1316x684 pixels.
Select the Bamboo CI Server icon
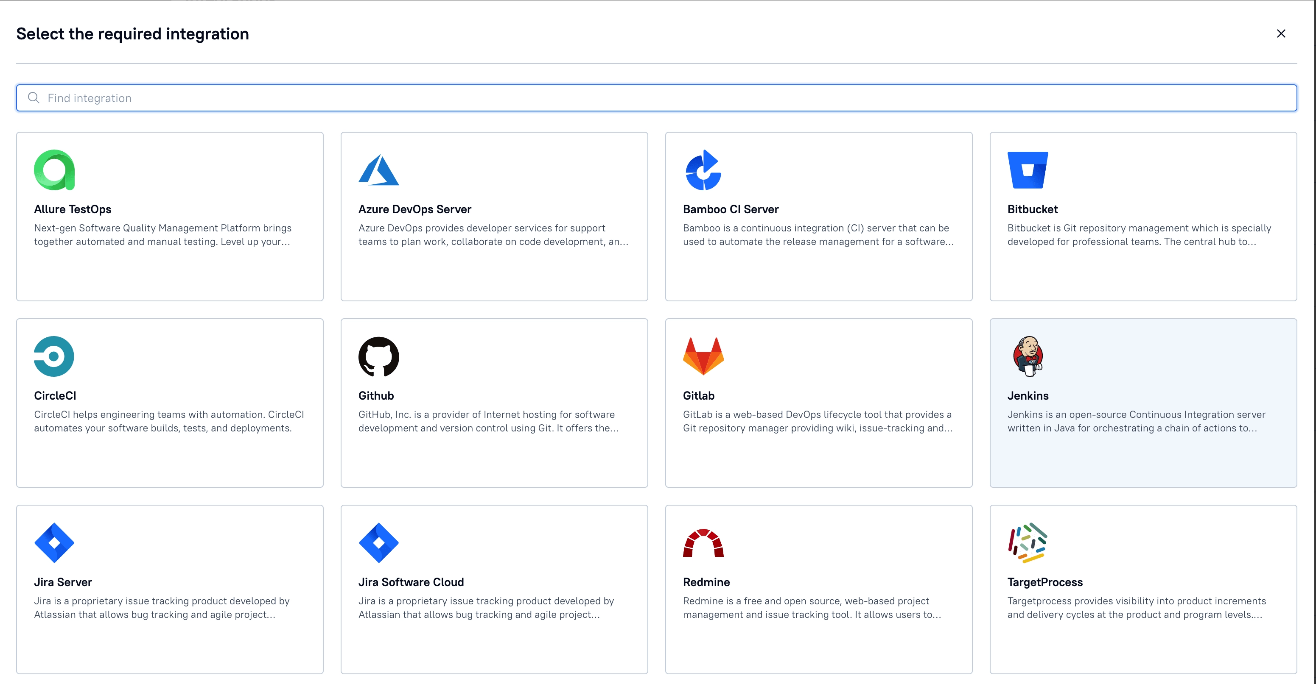pyautogui.click(x=703, y=170)
